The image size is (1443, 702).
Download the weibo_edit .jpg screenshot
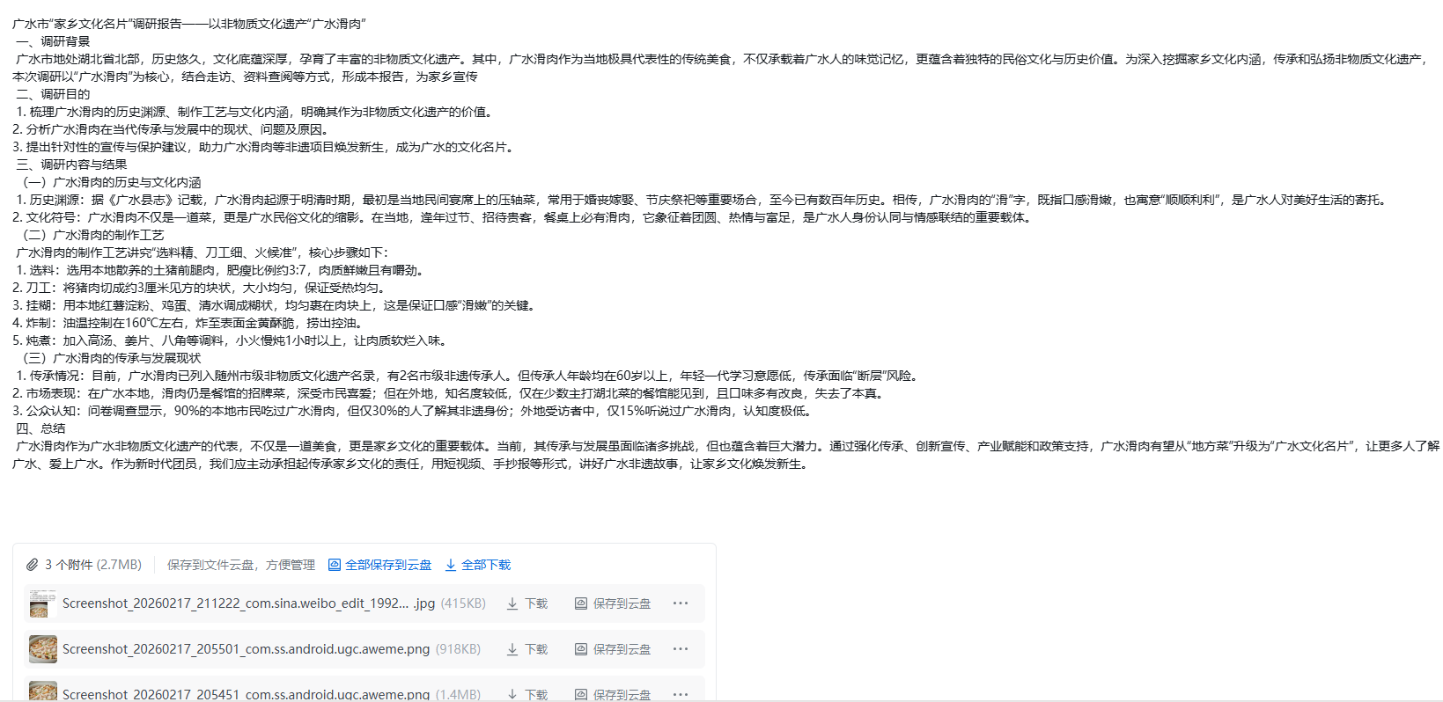point(526,603)
